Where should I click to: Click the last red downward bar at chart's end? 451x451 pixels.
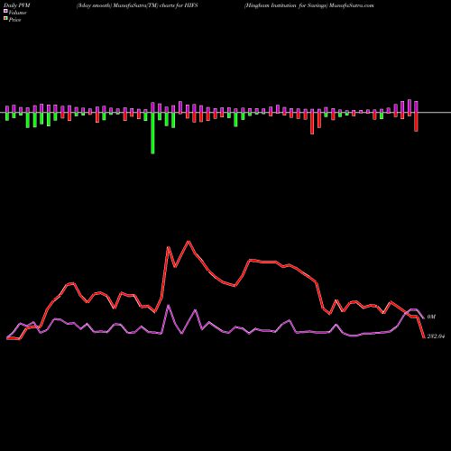[x=416, y=122]
